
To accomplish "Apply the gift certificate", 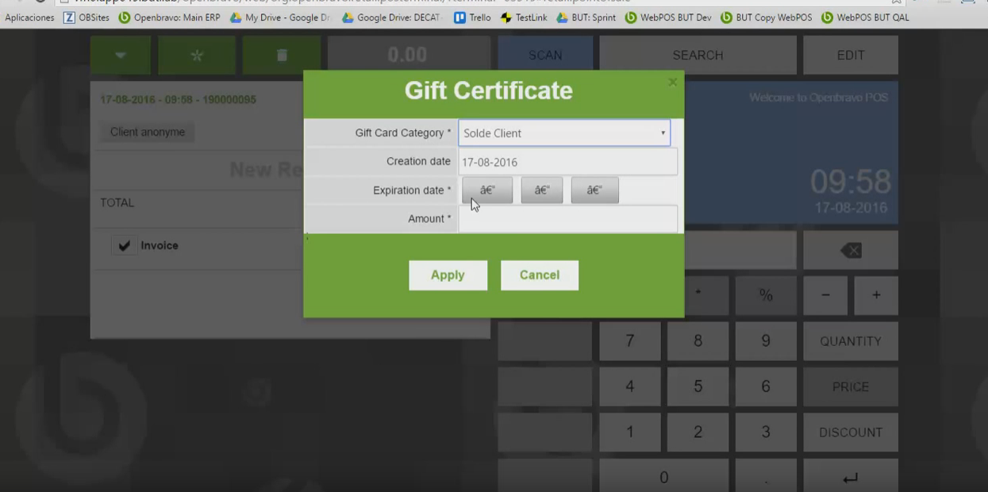I will pos(448,275).
